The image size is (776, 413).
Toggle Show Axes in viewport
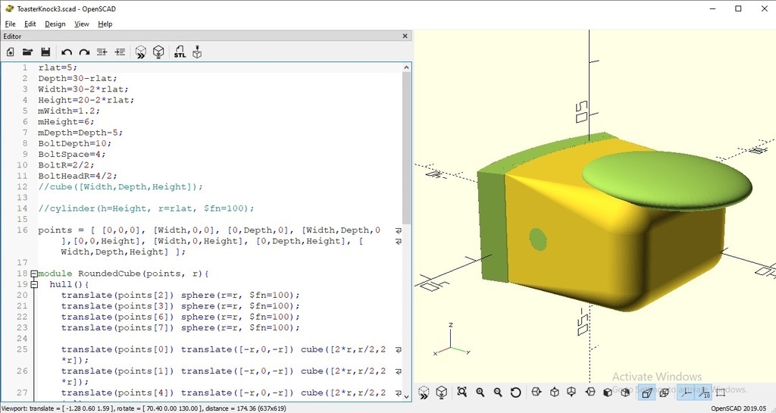pos(686,392)
